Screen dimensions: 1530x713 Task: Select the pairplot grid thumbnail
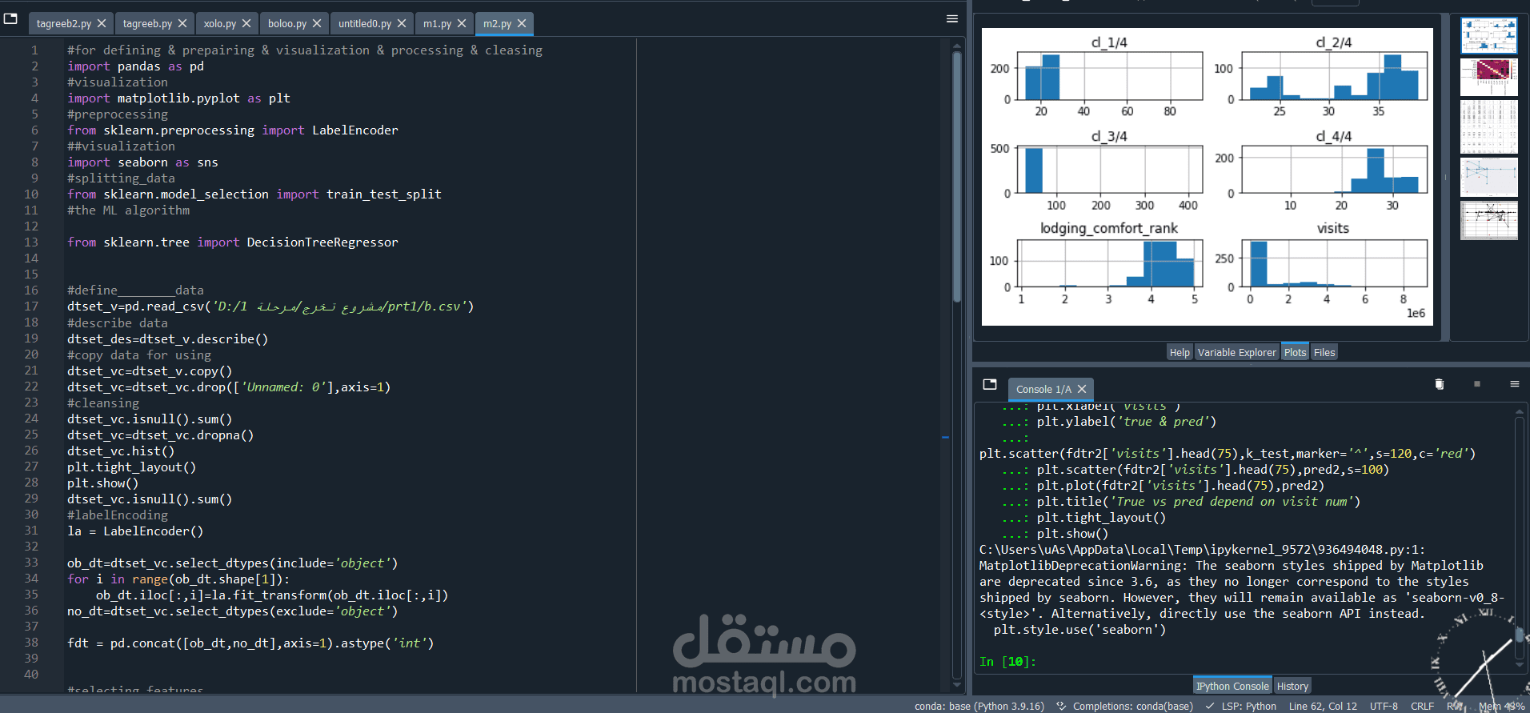[1489, 126]
